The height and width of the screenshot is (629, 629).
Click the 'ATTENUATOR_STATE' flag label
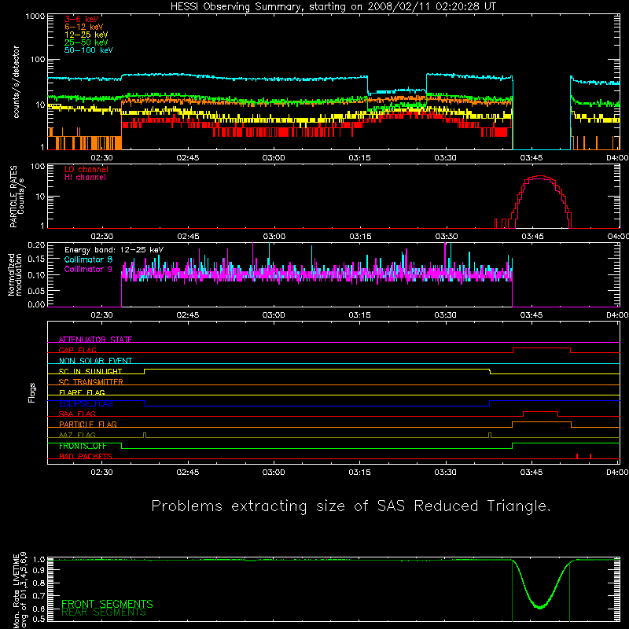point(95,340)
